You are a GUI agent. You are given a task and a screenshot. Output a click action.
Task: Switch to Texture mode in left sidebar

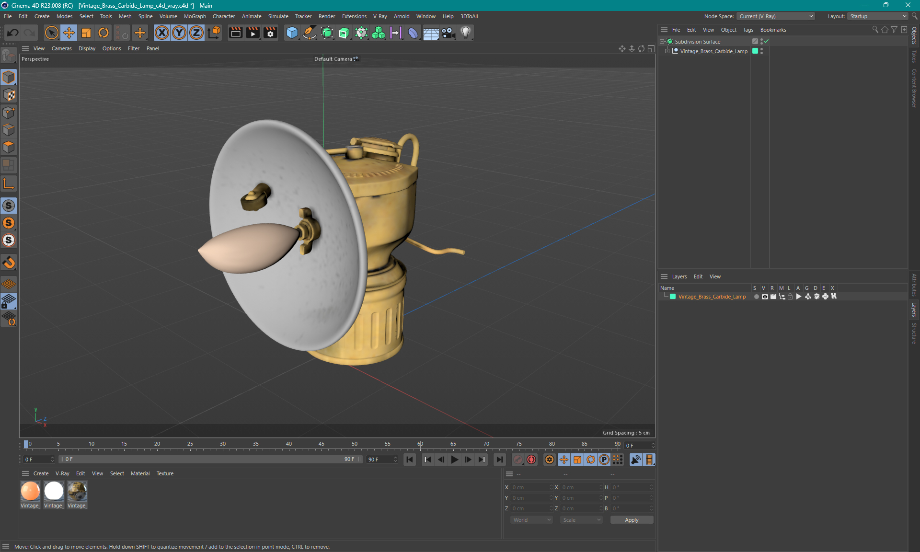[x=9, y=95]
